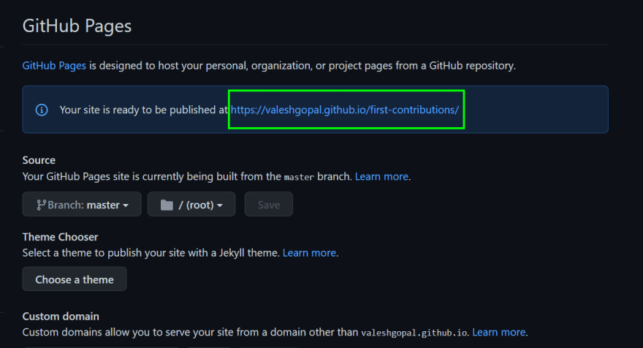Click the Choose a theme button
This screenshot has width=643, height=348.
point(75,279)
